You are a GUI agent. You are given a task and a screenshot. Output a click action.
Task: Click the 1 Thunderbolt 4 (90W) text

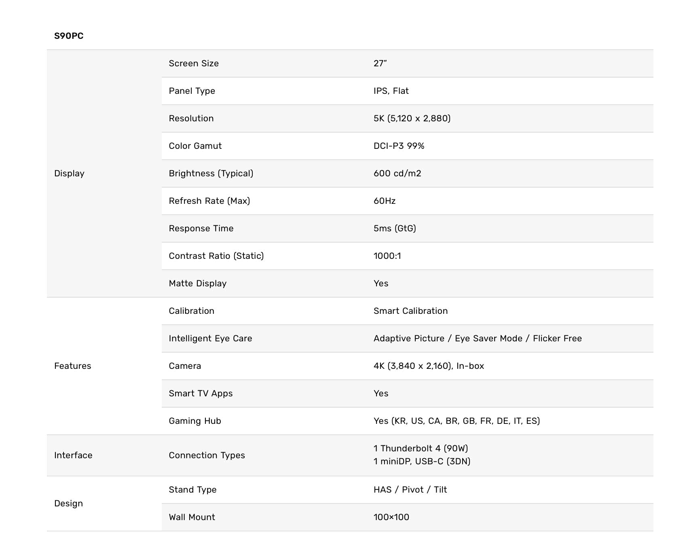click(421, 449)
